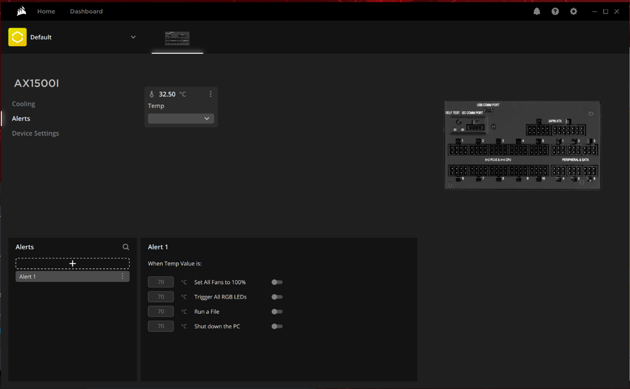Viewport: 630px width, 389px height.
Task: Select the AX1500i device thumbnail
Action: pyautogui.click(x=177, y=38)
